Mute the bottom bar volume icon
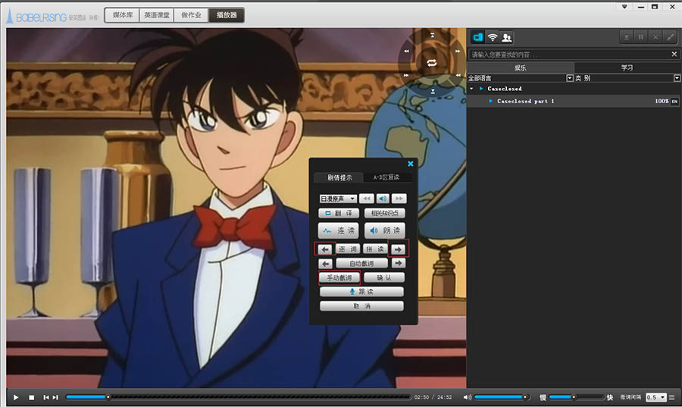The height and width of the screenshot is (407, 682). [x=467, y=397]
